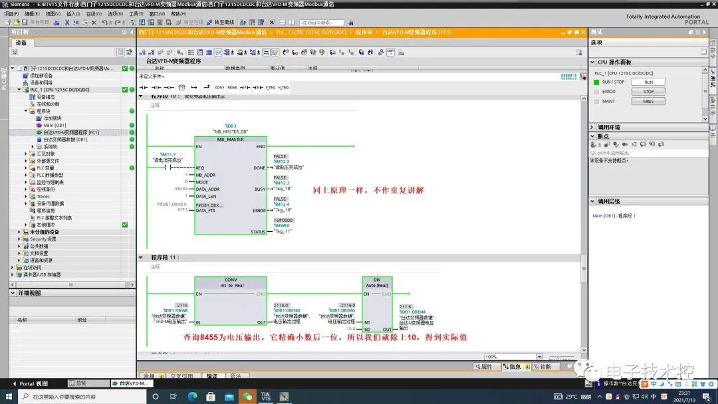Expand the PLC 变量 node
The image size is (718, 404).
(26, 168)
